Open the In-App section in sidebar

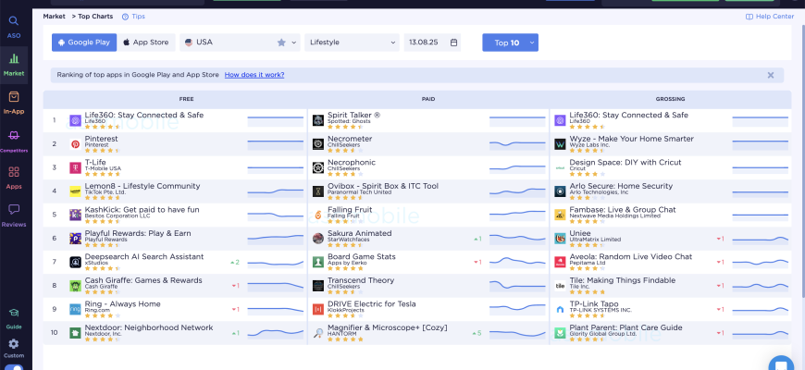coord(14,102)
